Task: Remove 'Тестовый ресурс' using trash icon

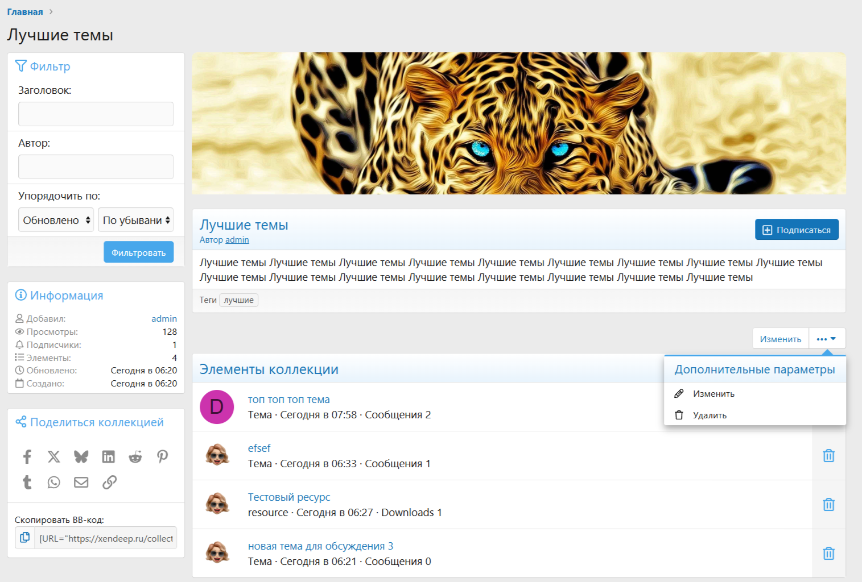Action: click(x=828, y=505)
